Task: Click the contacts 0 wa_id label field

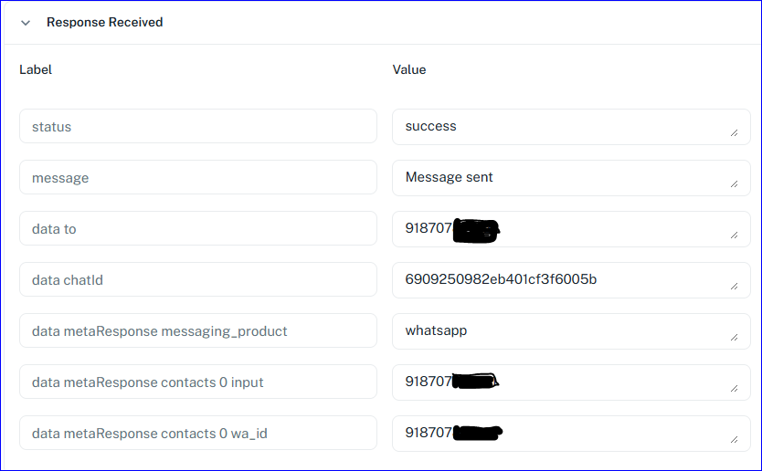Action: 197,434
